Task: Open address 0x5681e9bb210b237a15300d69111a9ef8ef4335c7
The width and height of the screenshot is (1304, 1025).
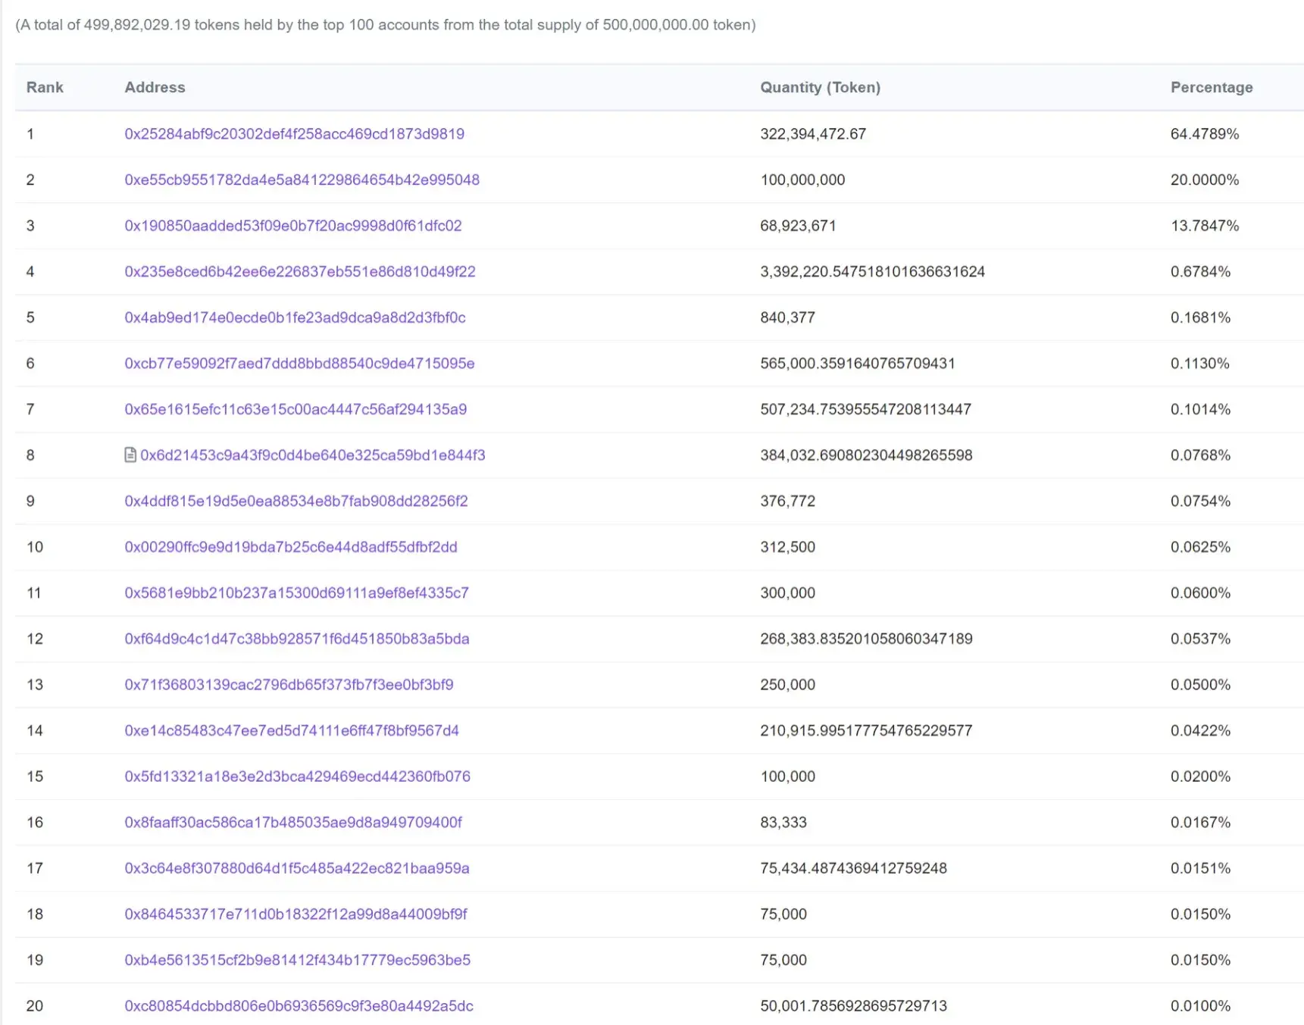Action: click(297, 592)
